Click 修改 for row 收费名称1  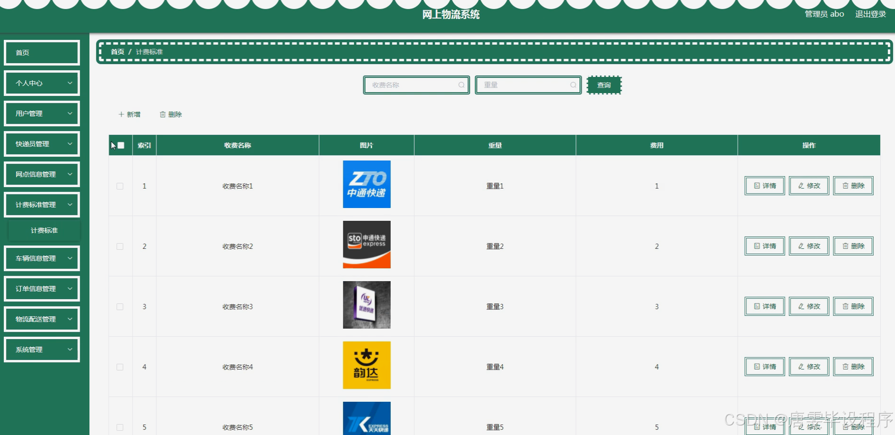click(x=809, y=186)
